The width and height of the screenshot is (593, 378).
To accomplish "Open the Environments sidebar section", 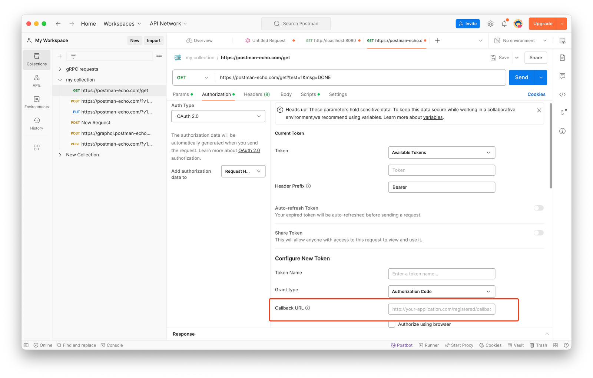I will coord(37,102).
